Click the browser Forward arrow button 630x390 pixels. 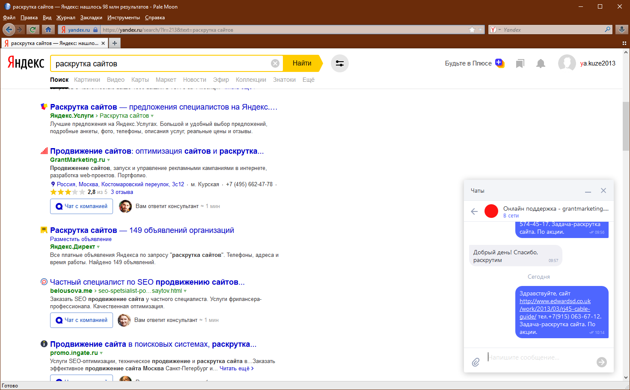[x=19, y=30]
